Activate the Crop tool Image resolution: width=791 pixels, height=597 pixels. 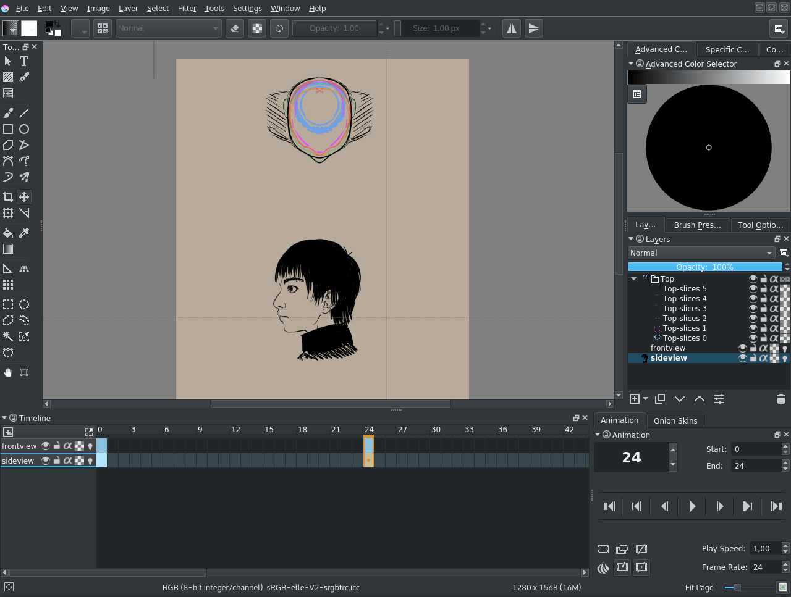[8, 196]
